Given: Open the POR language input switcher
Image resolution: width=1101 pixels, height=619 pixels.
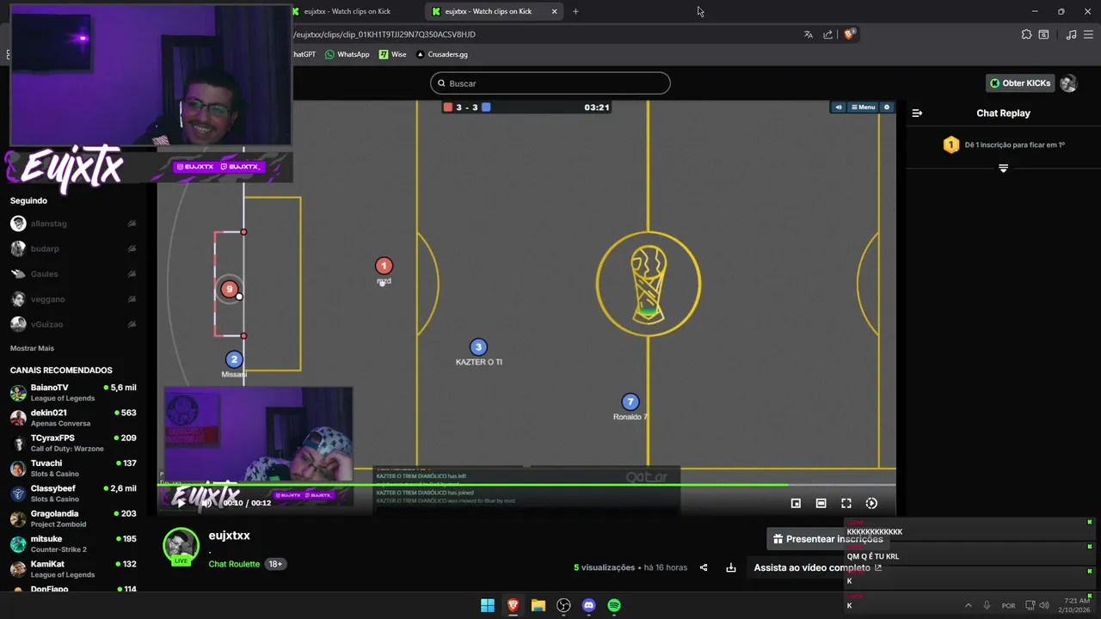Looking at the screenshot, I should pyautogui.click(x=1008, y=605).
